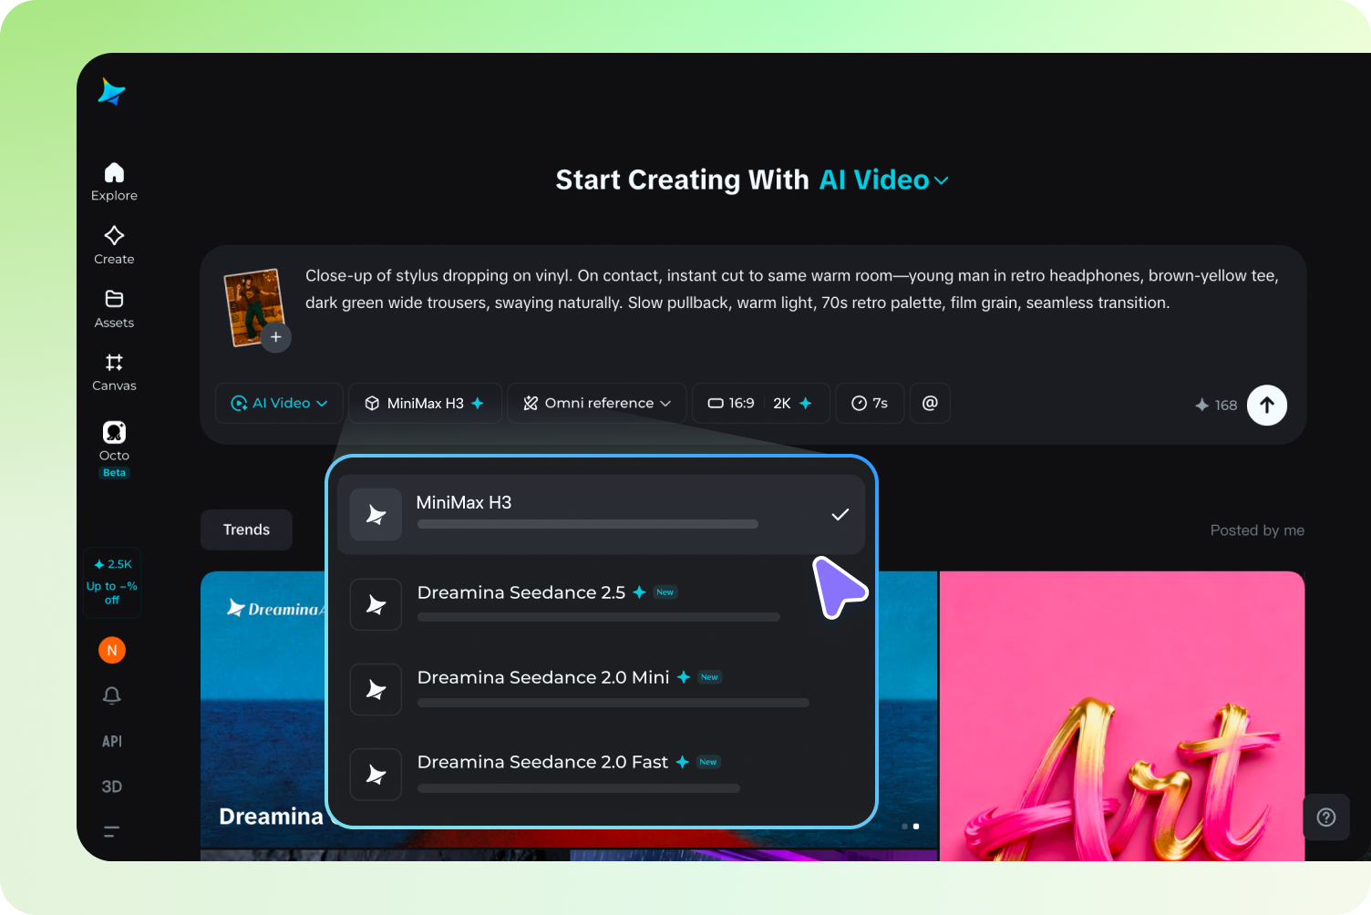Change the 7s duration setting
Viewport: 1371px width, 915px height.
tap(870, 403)
